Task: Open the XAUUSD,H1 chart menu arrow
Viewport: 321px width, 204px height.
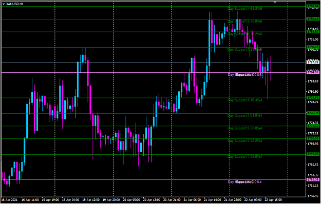Action: (x=4, y=4)
